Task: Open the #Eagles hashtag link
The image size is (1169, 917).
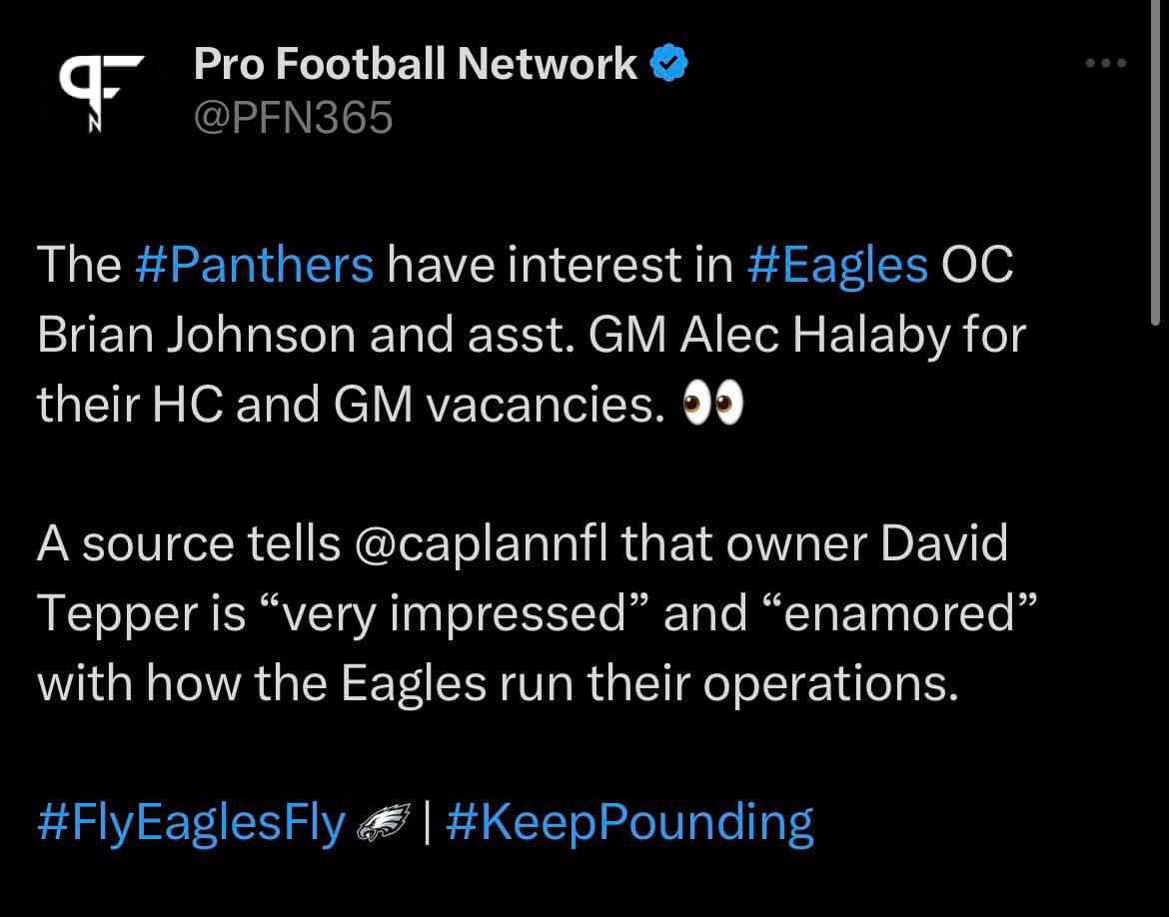Action: pyautogui.click(x=838, y=265)
